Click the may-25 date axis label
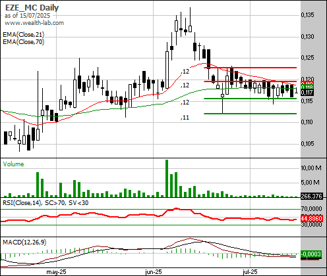Viewport: 327px width, 276px height. [x=56, y=272]
